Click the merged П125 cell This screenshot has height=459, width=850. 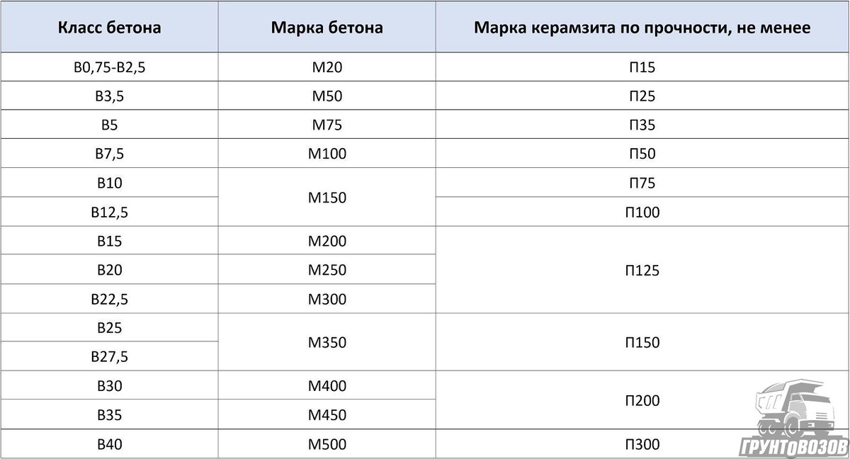tap(642, 270)
